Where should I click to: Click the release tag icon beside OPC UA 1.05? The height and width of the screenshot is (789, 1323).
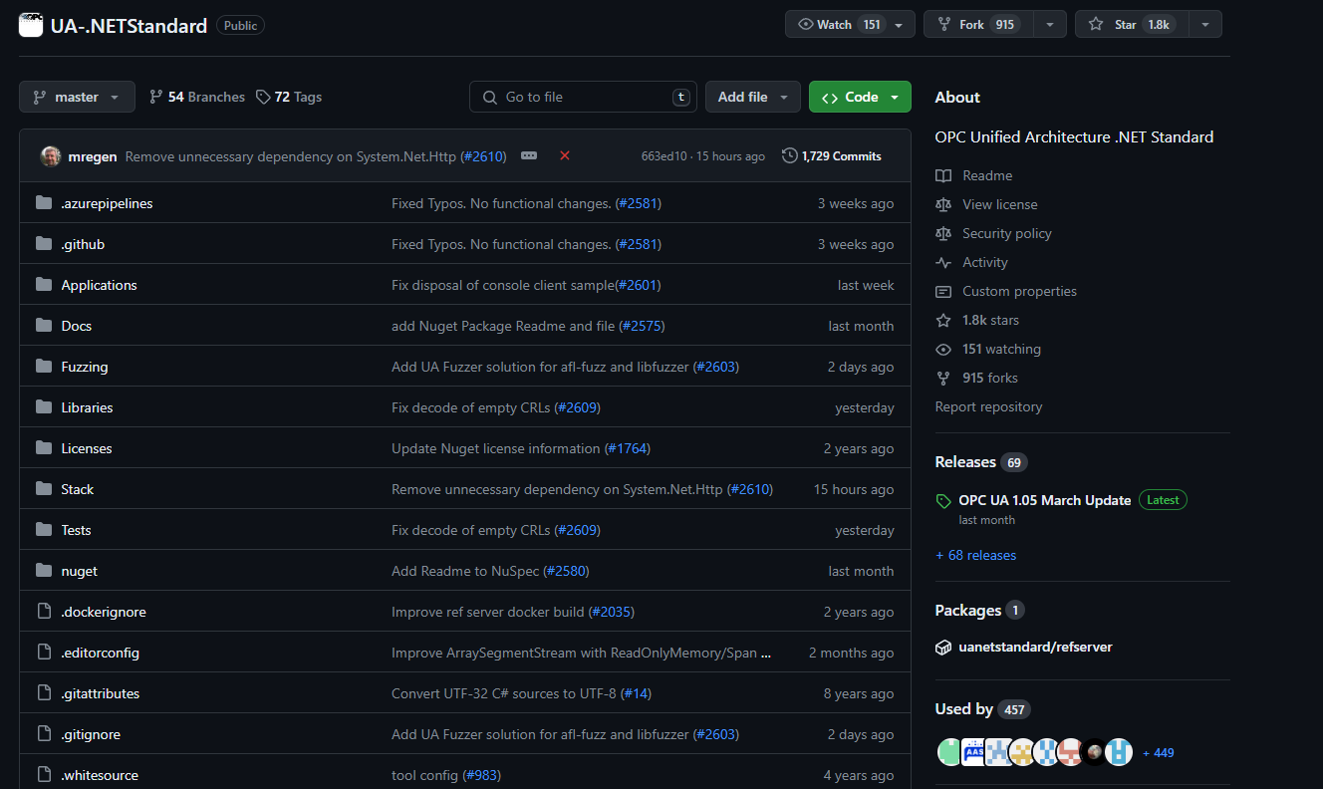click(x=943, y=501)
